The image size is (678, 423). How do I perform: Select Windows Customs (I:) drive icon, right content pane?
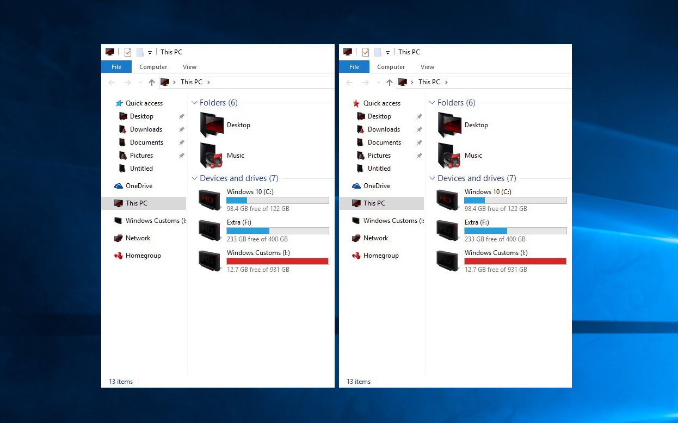pyautogui.click(x=447, y=261)
